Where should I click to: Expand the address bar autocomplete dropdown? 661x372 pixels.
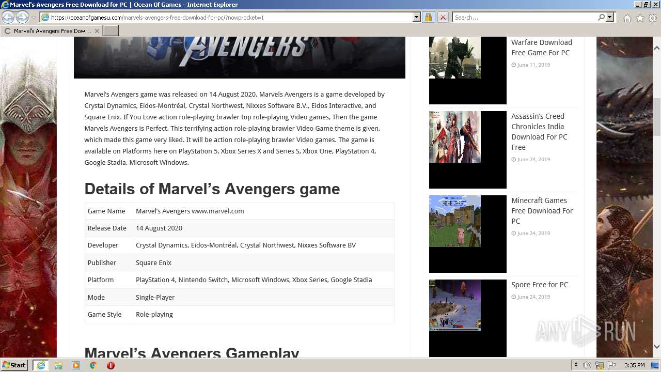[417, 18]
